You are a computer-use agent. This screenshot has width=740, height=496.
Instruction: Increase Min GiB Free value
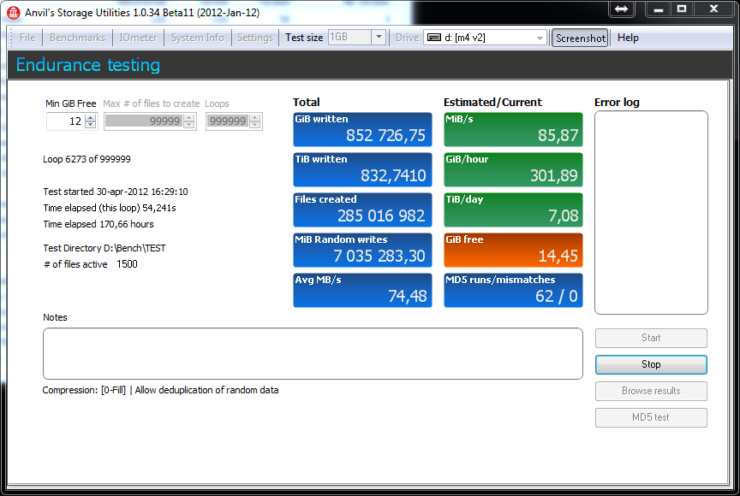coord(90,118)
